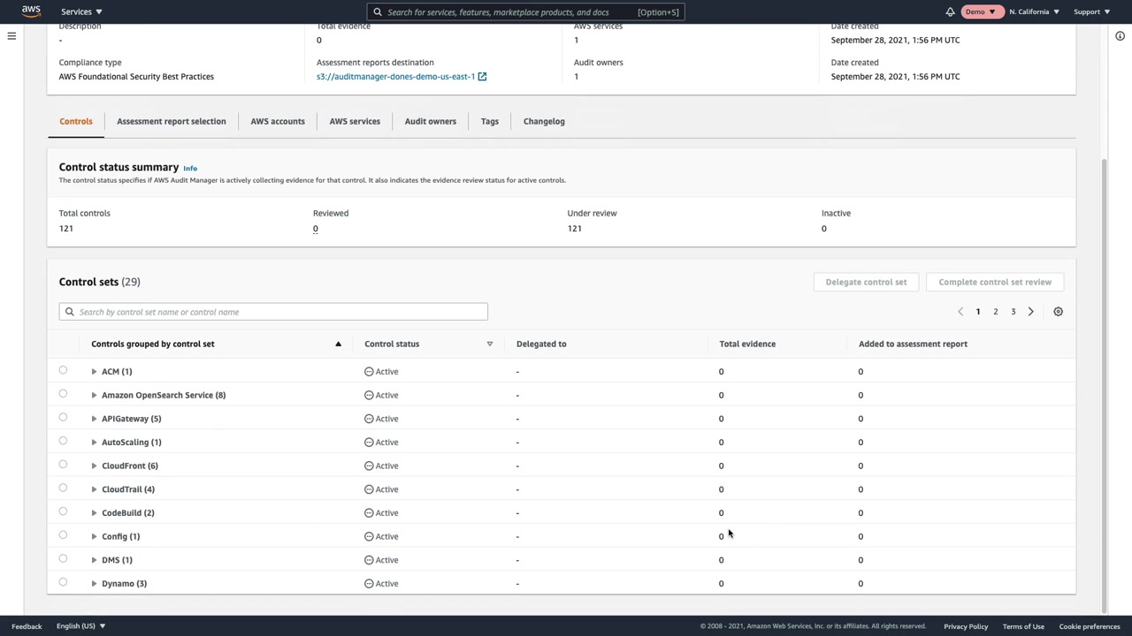Open table preferences gear icon
Image resolution: width=1132 pixels, height=636 pixels.
click(1058, 312)
